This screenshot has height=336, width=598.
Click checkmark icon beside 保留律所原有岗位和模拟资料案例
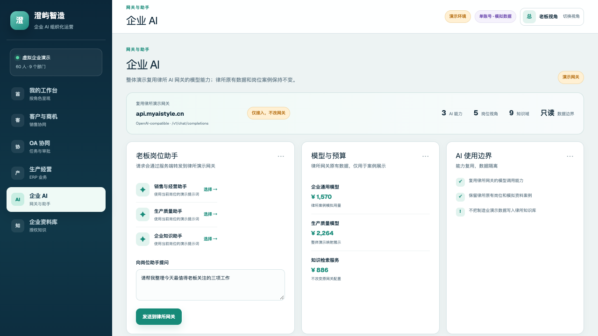click(x=460, y=197)
